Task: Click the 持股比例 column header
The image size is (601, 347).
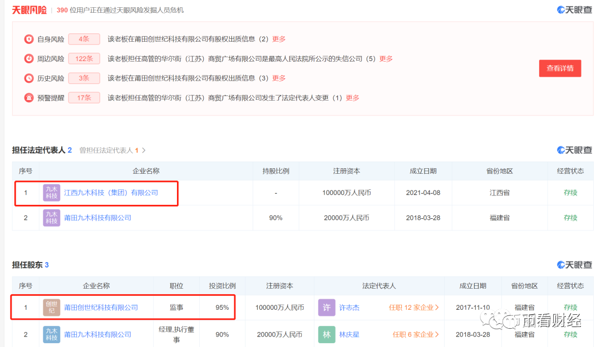Action: [x=275, y=171]
